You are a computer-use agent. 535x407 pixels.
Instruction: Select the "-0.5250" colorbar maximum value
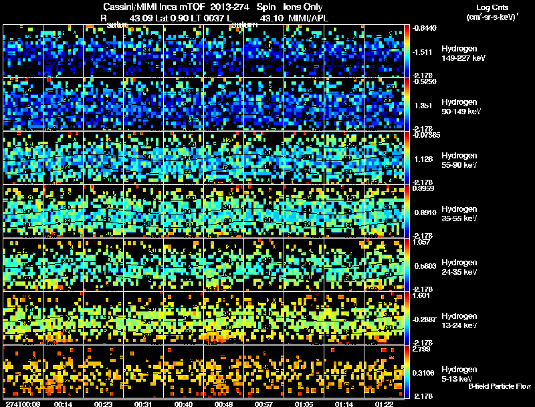pos(425,82)
